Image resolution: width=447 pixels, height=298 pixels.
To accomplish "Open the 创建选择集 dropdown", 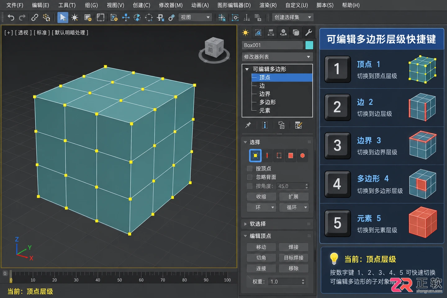I will coord(293,17).
